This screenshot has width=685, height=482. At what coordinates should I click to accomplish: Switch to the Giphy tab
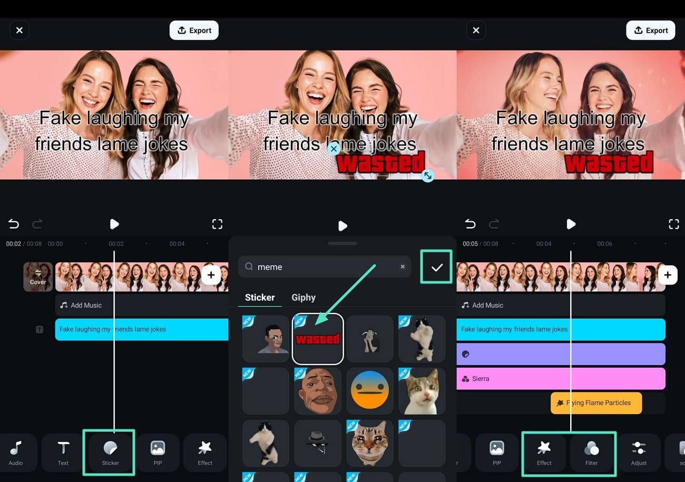pos(304,298)
